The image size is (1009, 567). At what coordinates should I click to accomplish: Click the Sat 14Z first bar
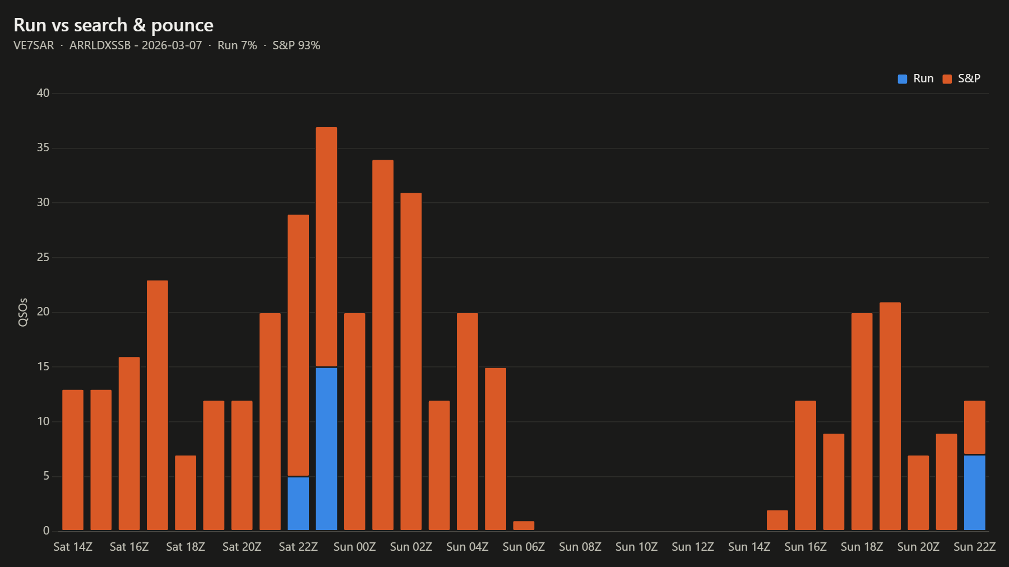click(x=73, y=460)
